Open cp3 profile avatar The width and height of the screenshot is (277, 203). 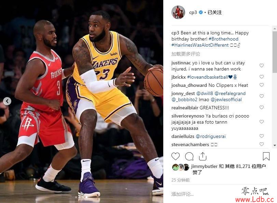[178, 12]
